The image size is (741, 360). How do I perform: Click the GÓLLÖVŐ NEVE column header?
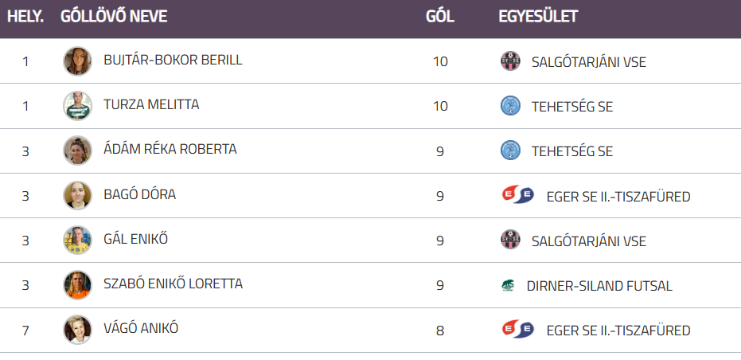coord(114,17)
